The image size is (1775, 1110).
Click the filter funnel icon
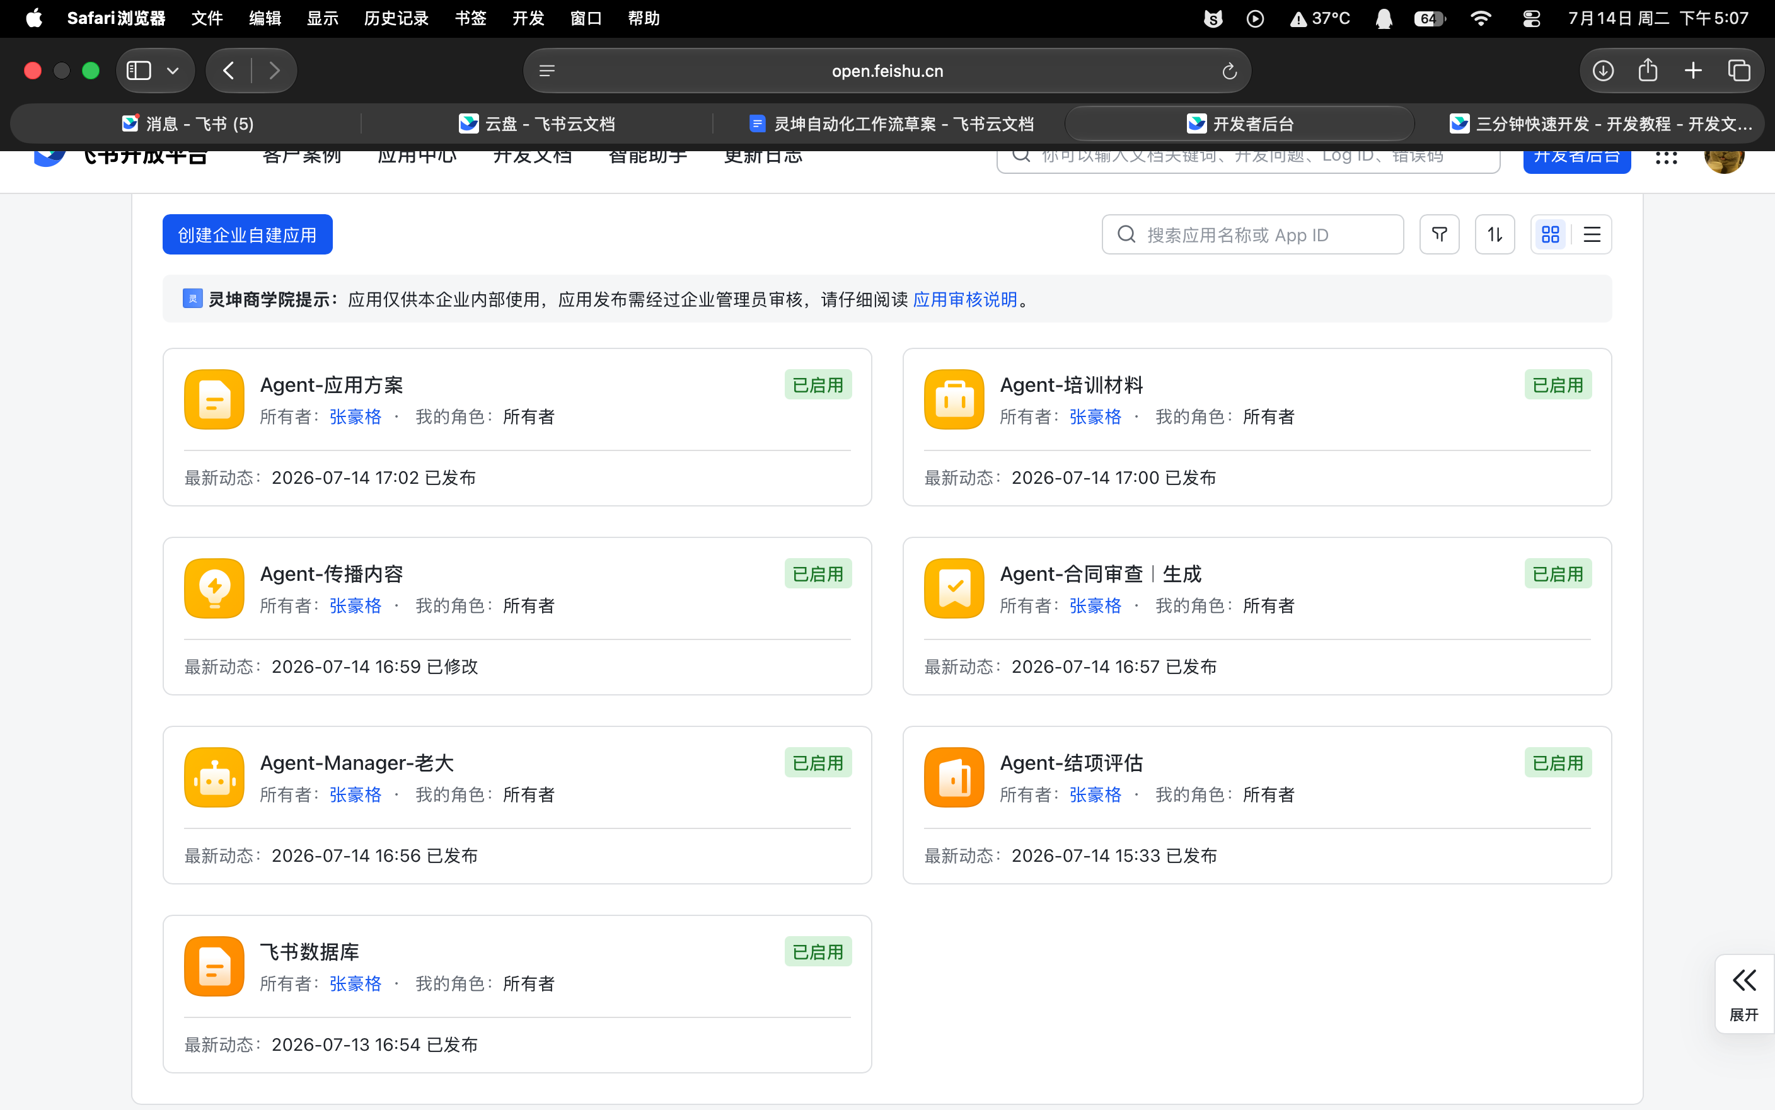tap(1440, 234)
